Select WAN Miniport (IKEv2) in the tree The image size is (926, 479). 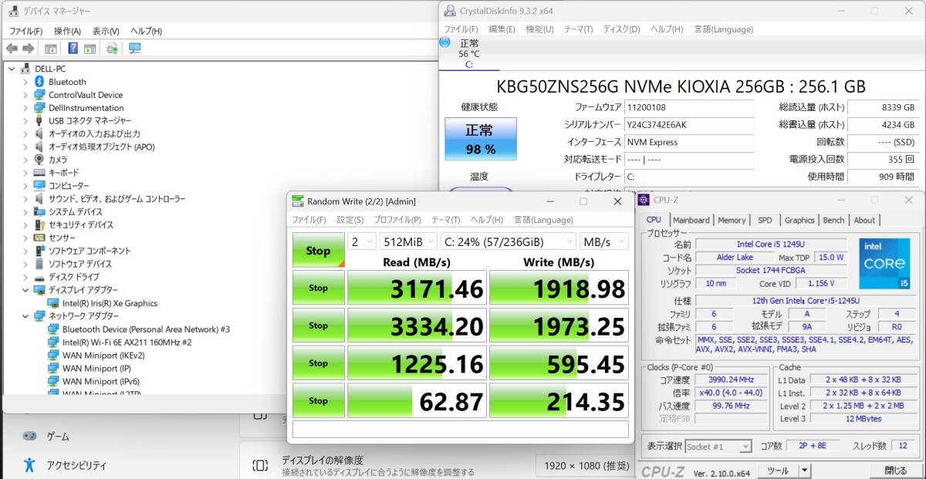tap(103, 355)
